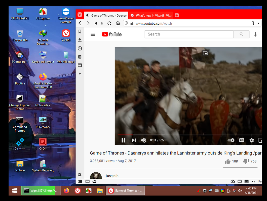This screenshot has height=201, width=267.
Task: Go to the Vivaldi home page
Action: pyautogui.click(x=118, y=23)
